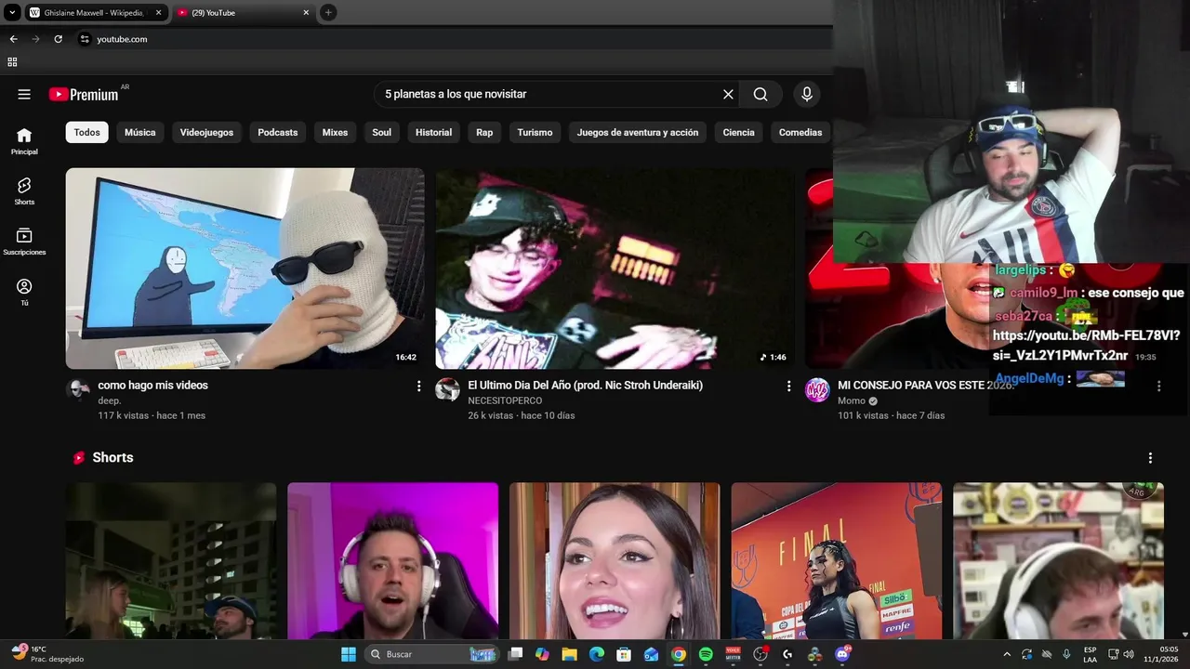Select the Todos filter chip

(86, 132)
